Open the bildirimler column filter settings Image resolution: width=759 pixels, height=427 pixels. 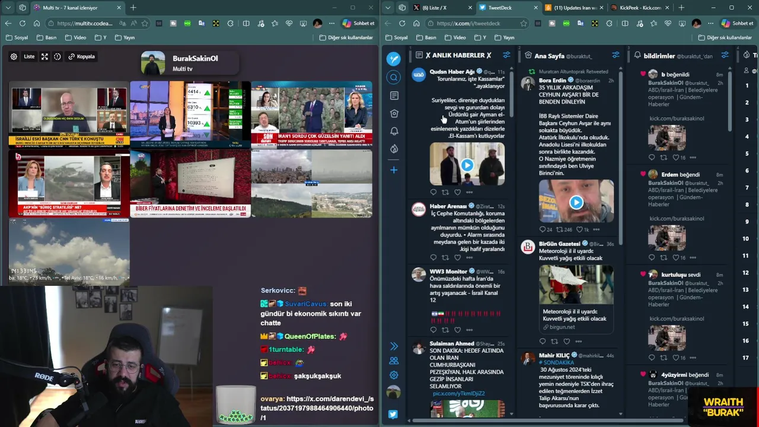point(725,55)
